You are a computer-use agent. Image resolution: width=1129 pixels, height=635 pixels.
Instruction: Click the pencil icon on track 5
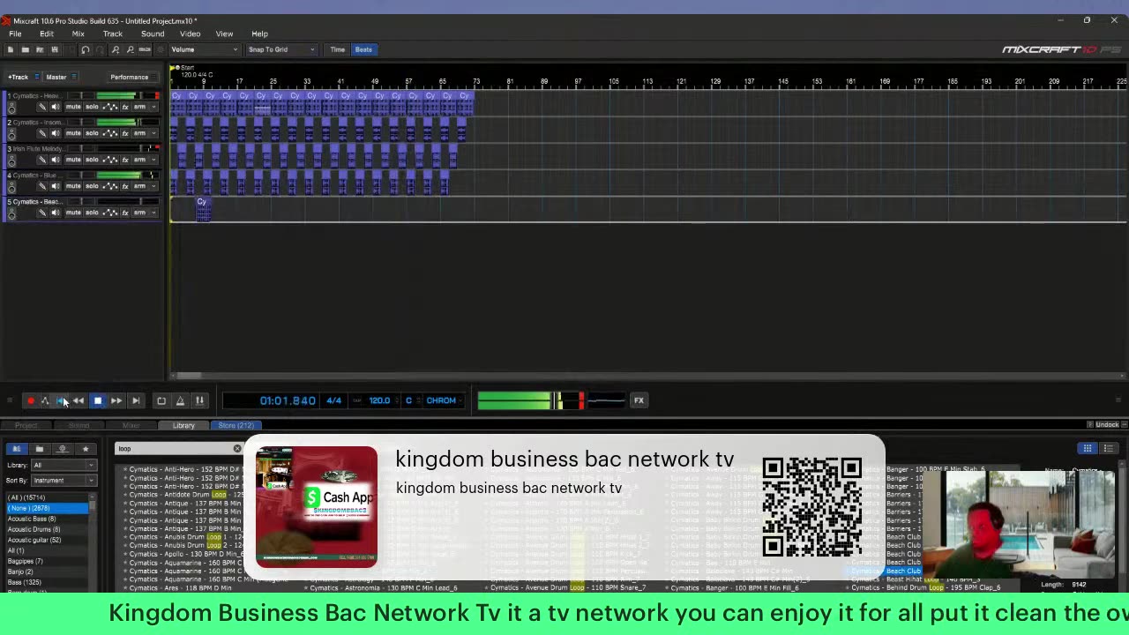coord(41,213)
